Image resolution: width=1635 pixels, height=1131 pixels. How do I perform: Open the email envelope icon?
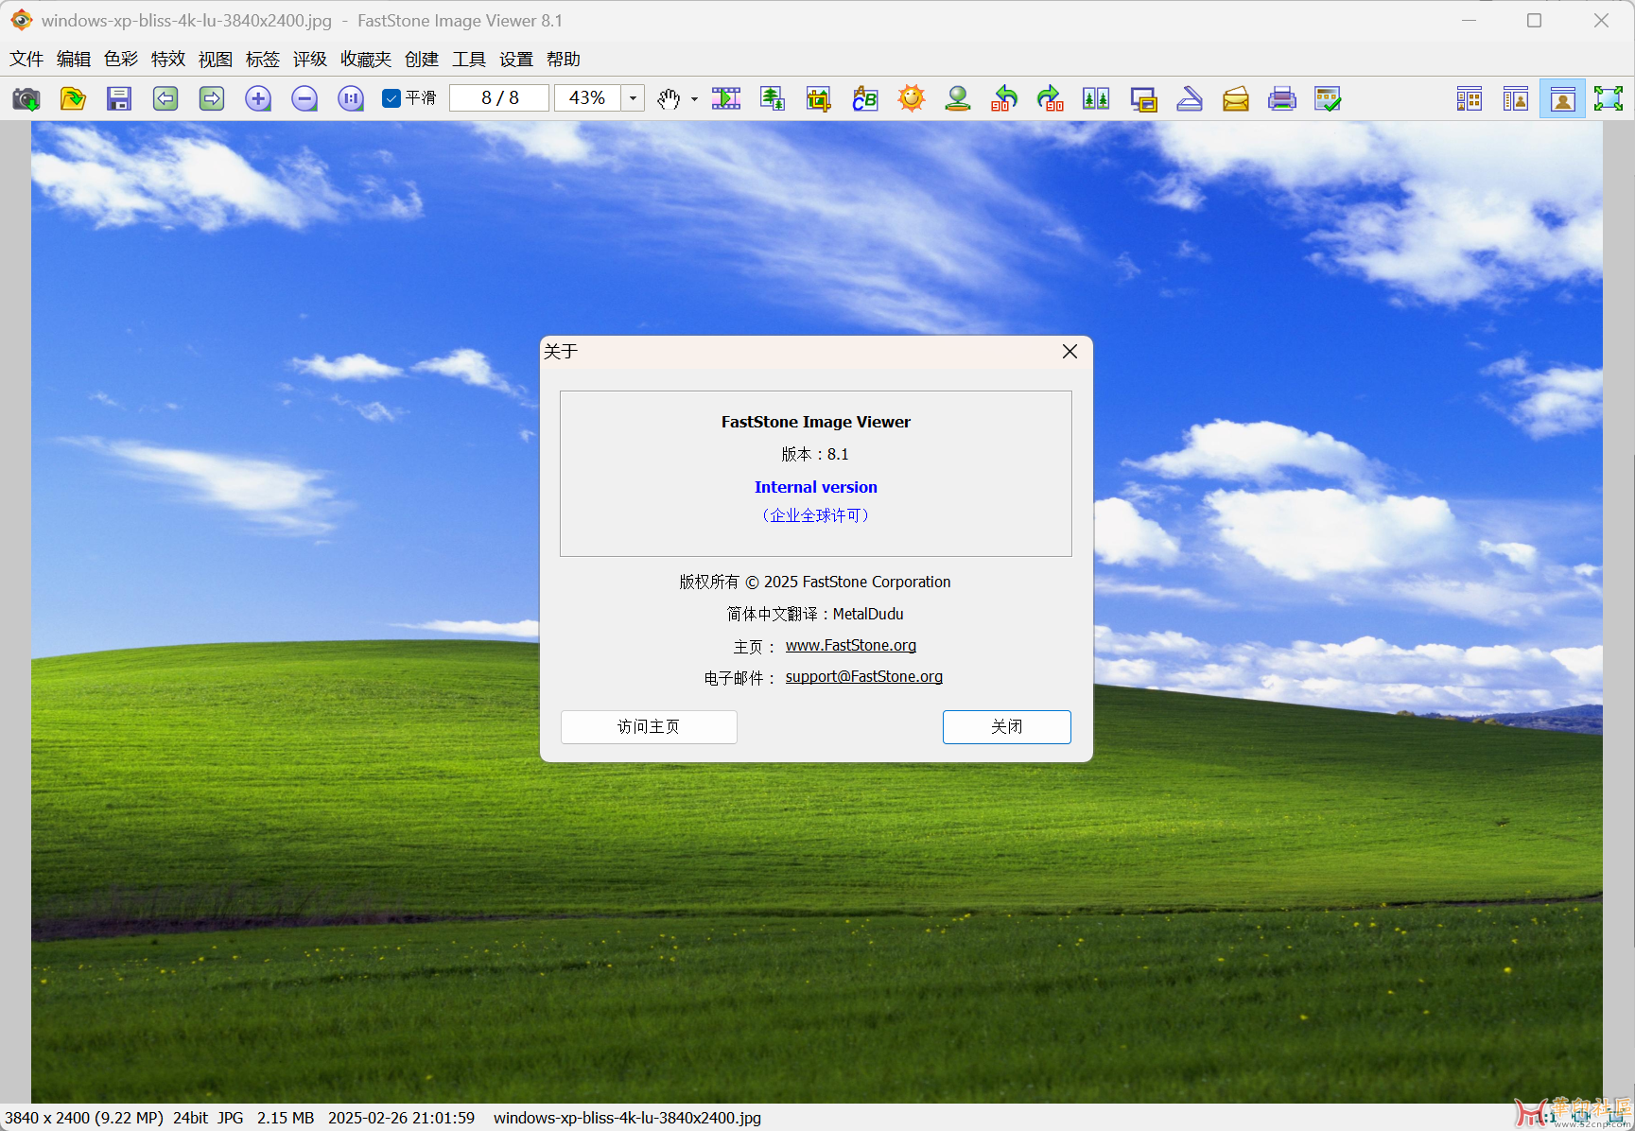pos(1235,98)
